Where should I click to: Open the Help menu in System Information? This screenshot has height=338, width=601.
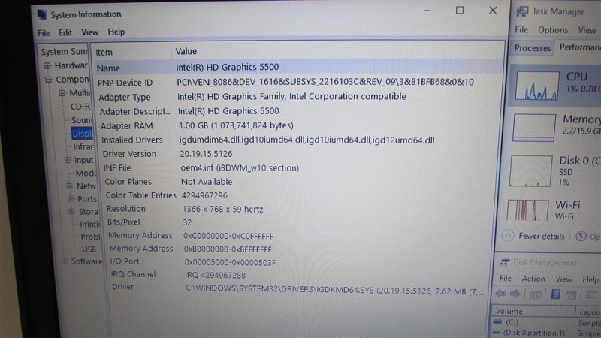coord(116,32)
